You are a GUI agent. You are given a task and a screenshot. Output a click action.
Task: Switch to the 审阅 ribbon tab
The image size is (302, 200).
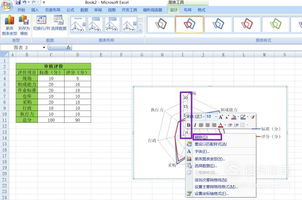click(98, 10)
